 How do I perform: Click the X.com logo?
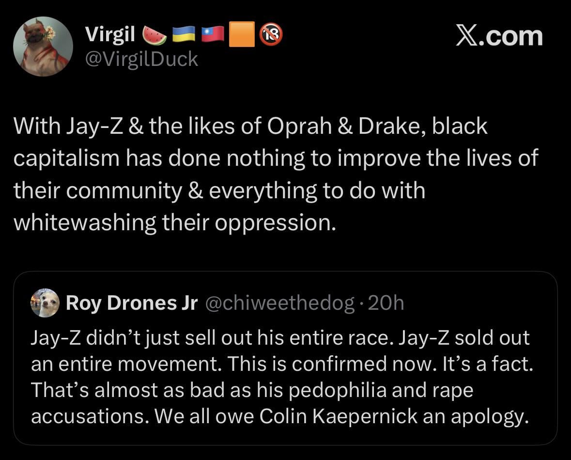pyautogui.click(x=499, y=36)
